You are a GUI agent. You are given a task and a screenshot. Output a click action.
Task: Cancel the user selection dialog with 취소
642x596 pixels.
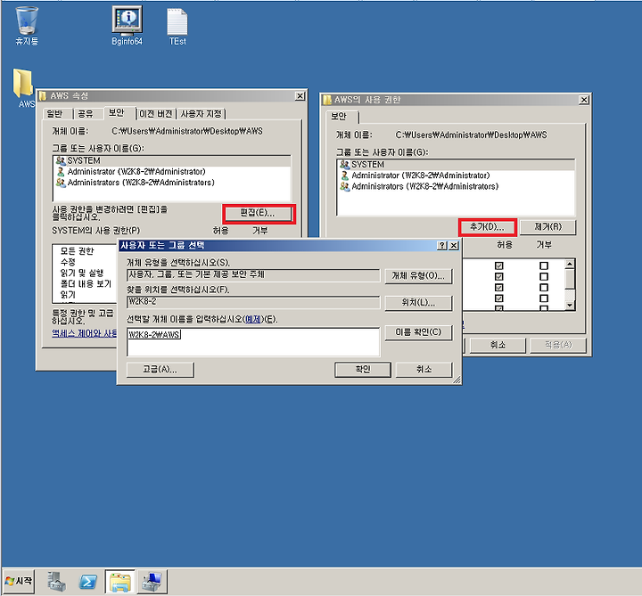(424, 370)
